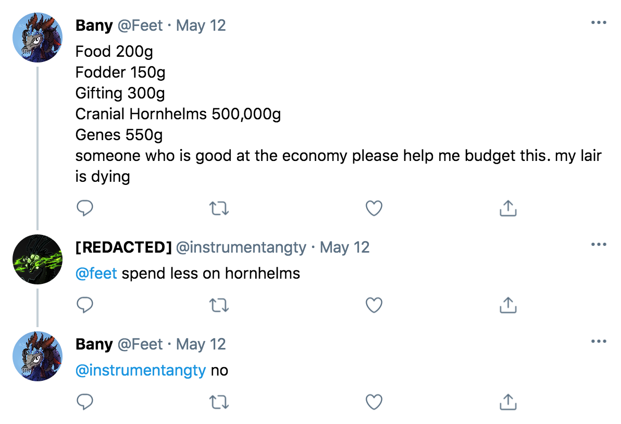
Task: Open Bany's avatar on the top tweet
Action: 38,38
